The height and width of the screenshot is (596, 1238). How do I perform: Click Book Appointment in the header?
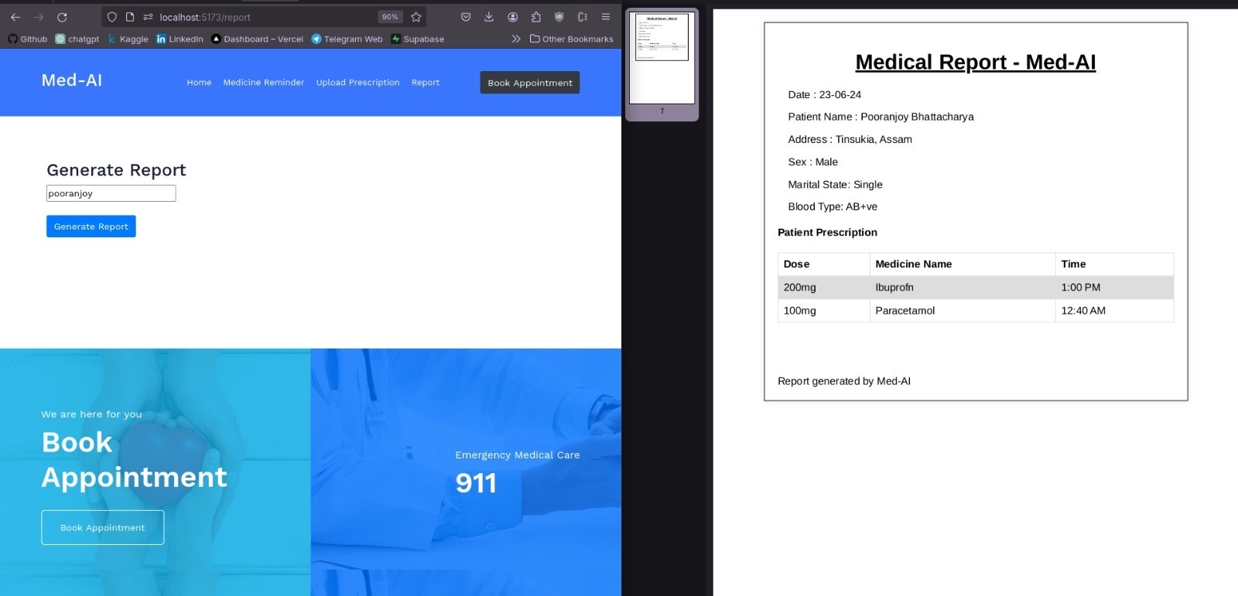tap(530, 83)
